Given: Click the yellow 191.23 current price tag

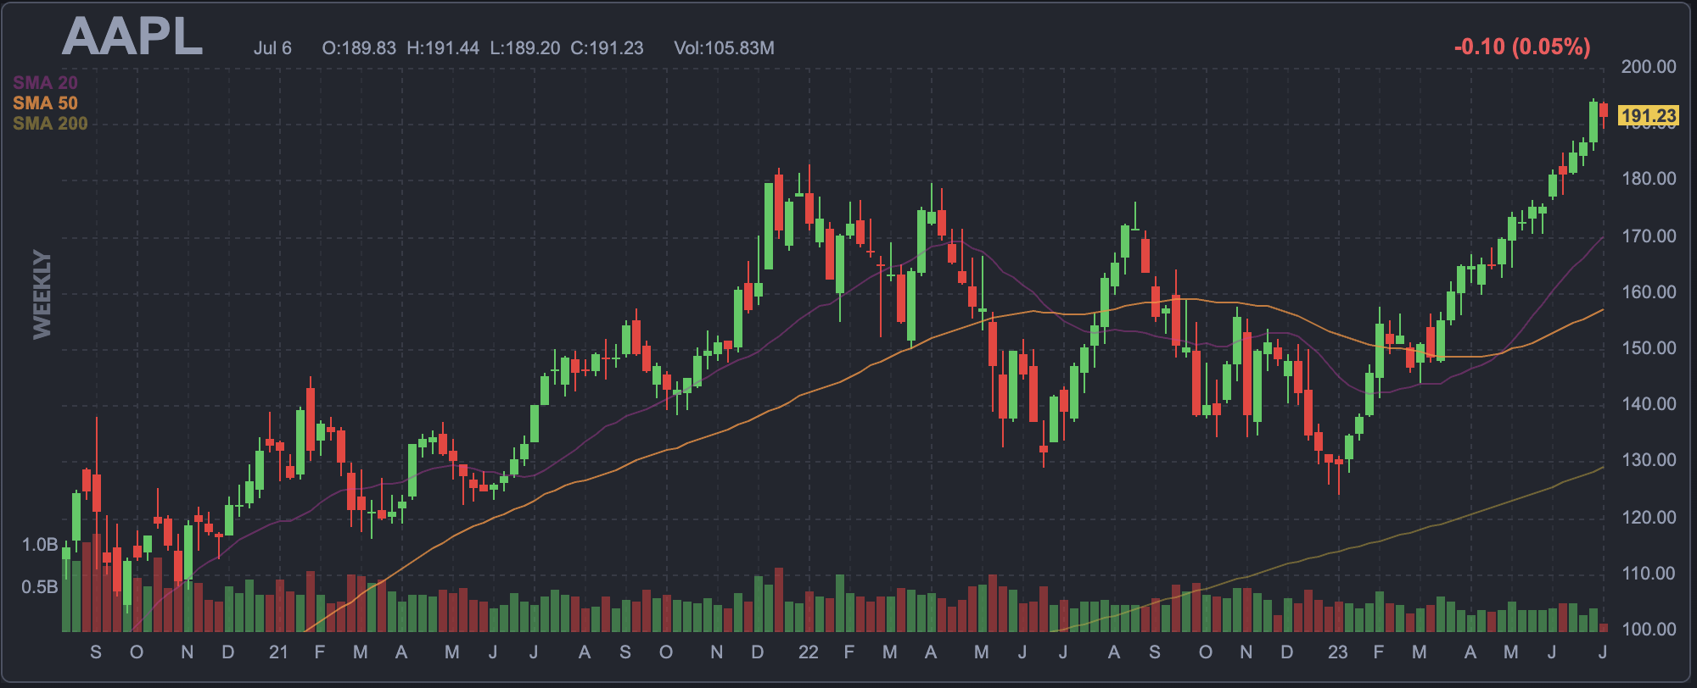Looking at the screenshot, I should (1648, 116).
